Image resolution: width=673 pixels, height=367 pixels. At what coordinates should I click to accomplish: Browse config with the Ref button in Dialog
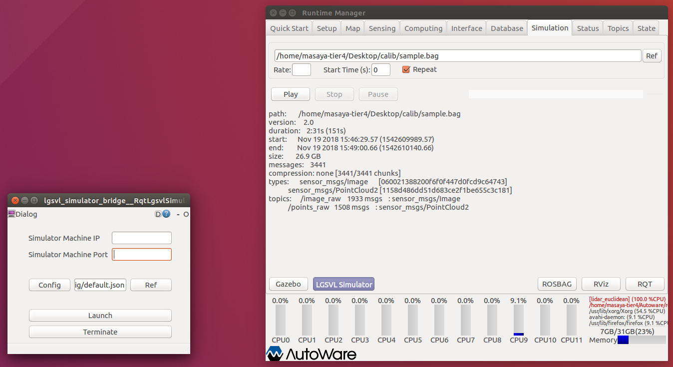[x=151, y=285]
